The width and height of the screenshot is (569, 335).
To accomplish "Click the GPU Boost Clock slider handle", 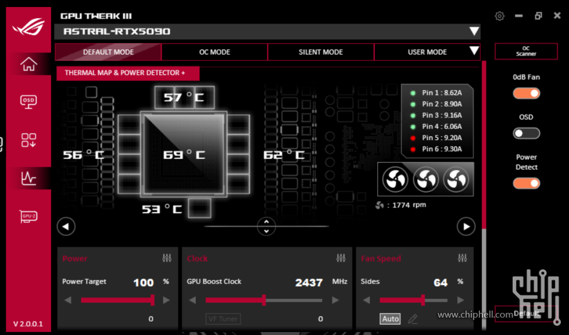I will tap(264, 300).
